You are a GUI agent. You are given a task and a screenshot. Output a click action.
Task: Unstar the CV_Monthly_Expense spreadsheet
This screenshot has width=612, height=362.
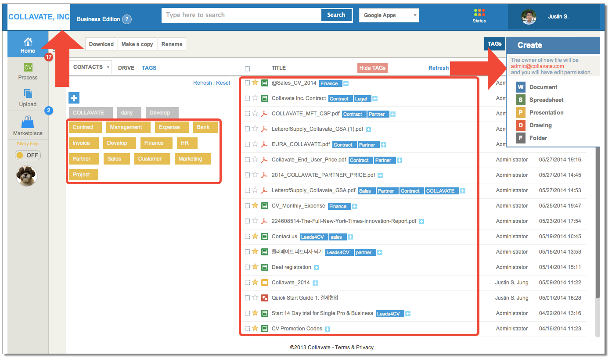(x=255, y=205)
